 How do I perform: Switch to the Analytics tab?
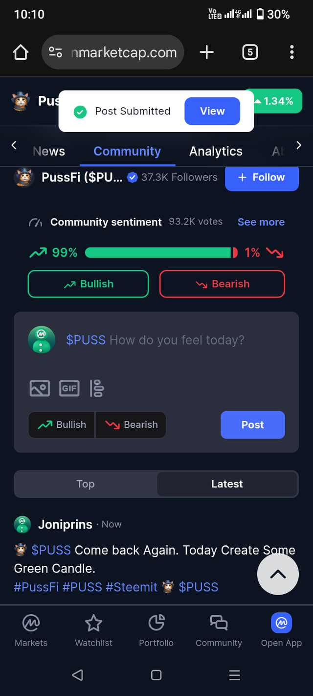click(x=216, y=151)
